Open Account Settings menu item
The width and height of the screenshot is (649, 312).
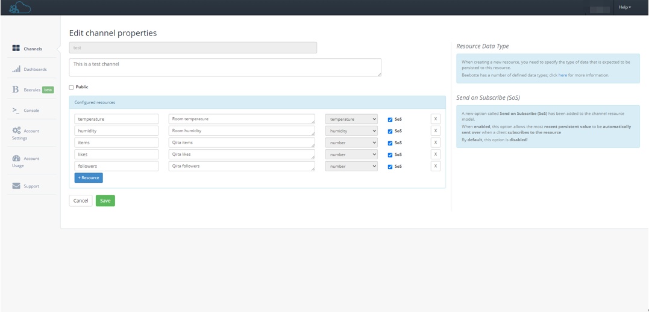point(26,135)
